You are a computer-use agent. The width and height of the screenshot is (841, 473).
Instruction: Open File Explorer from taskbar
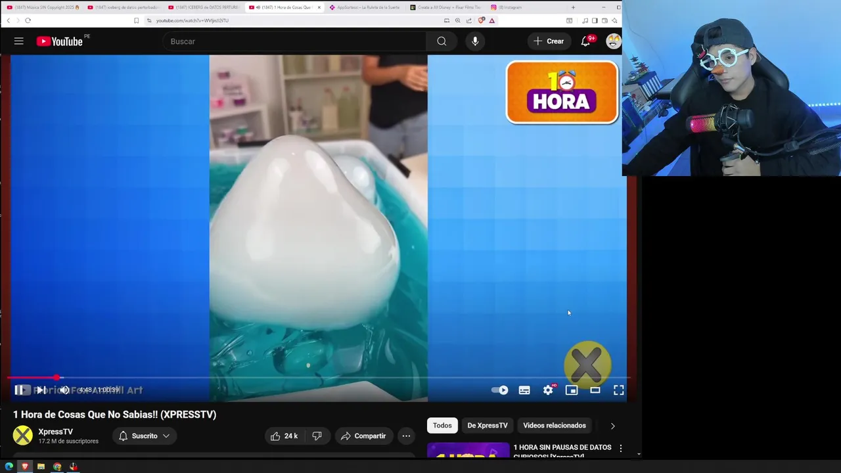41,466
